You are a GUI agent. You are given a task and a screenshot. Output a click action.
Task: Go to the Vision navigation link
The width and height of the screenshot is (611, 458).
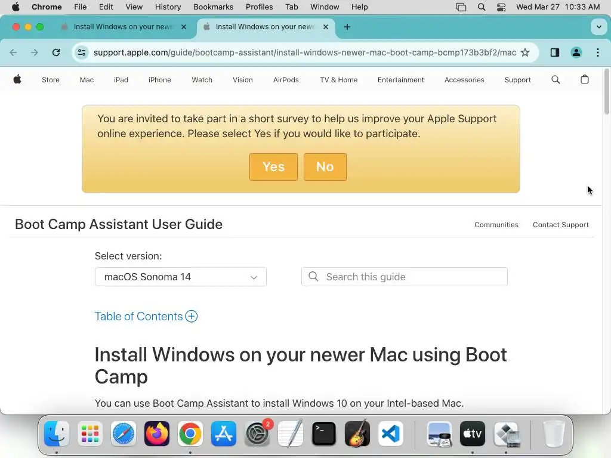click(x=243, y=80)
